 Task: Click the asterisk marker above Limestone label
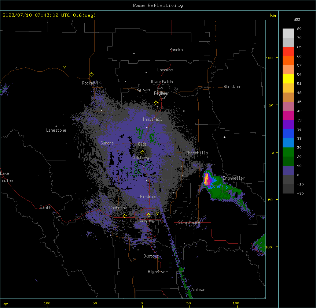56,127
